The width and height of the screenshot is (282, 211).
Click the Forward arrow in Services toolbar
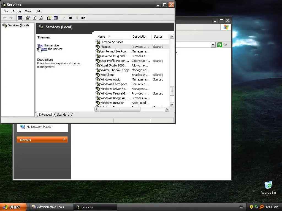coord(11,18)
